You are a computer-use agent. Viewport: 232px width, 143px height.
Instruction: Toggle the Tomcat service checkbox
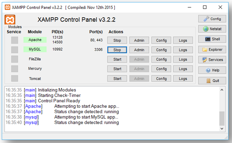point(14,79)
